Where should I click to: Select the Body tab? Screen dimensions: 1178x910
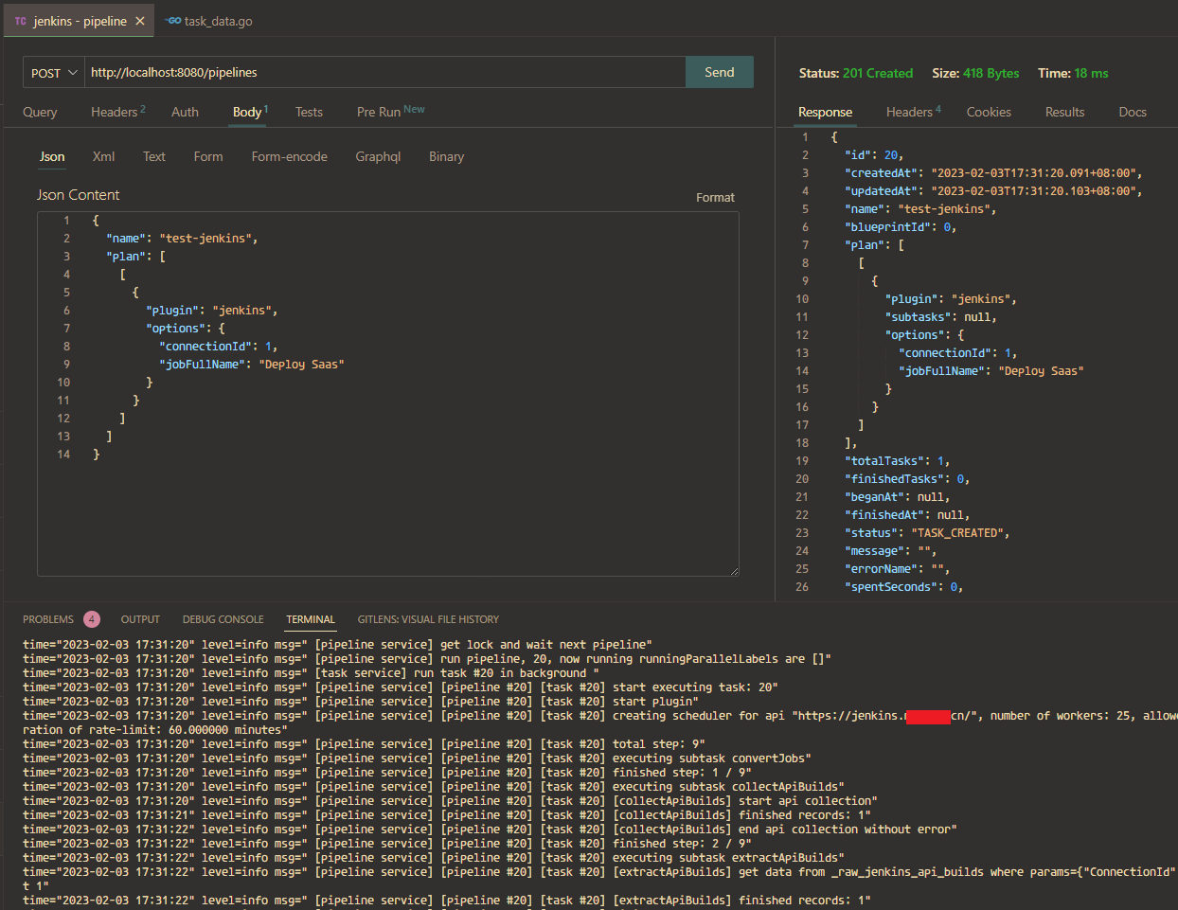click(x=250, y=112)
